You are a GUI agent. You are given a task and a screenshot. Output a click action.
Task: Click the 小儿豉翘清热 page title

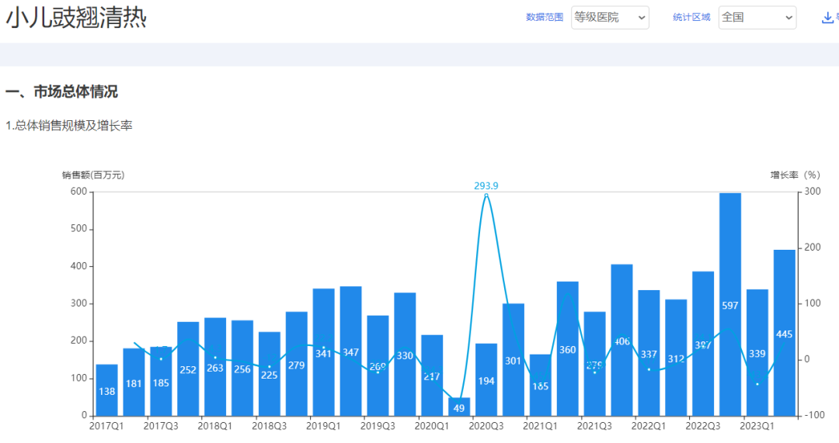coord(76,18)
